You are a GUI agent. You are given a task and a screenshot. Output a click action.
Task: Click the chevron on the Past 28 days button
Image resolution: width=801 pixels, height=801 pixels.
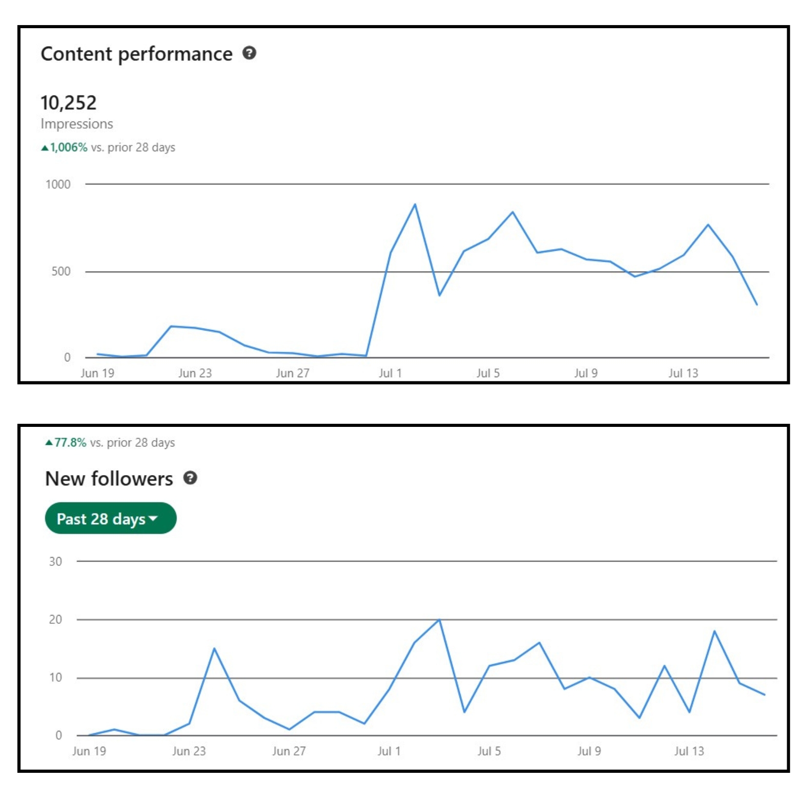[x=154, y=519]
